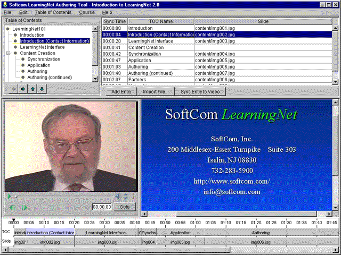Select Introduction (Contact Information) in TOC tree
341x255 pixels.
click(x=54, y=41)
